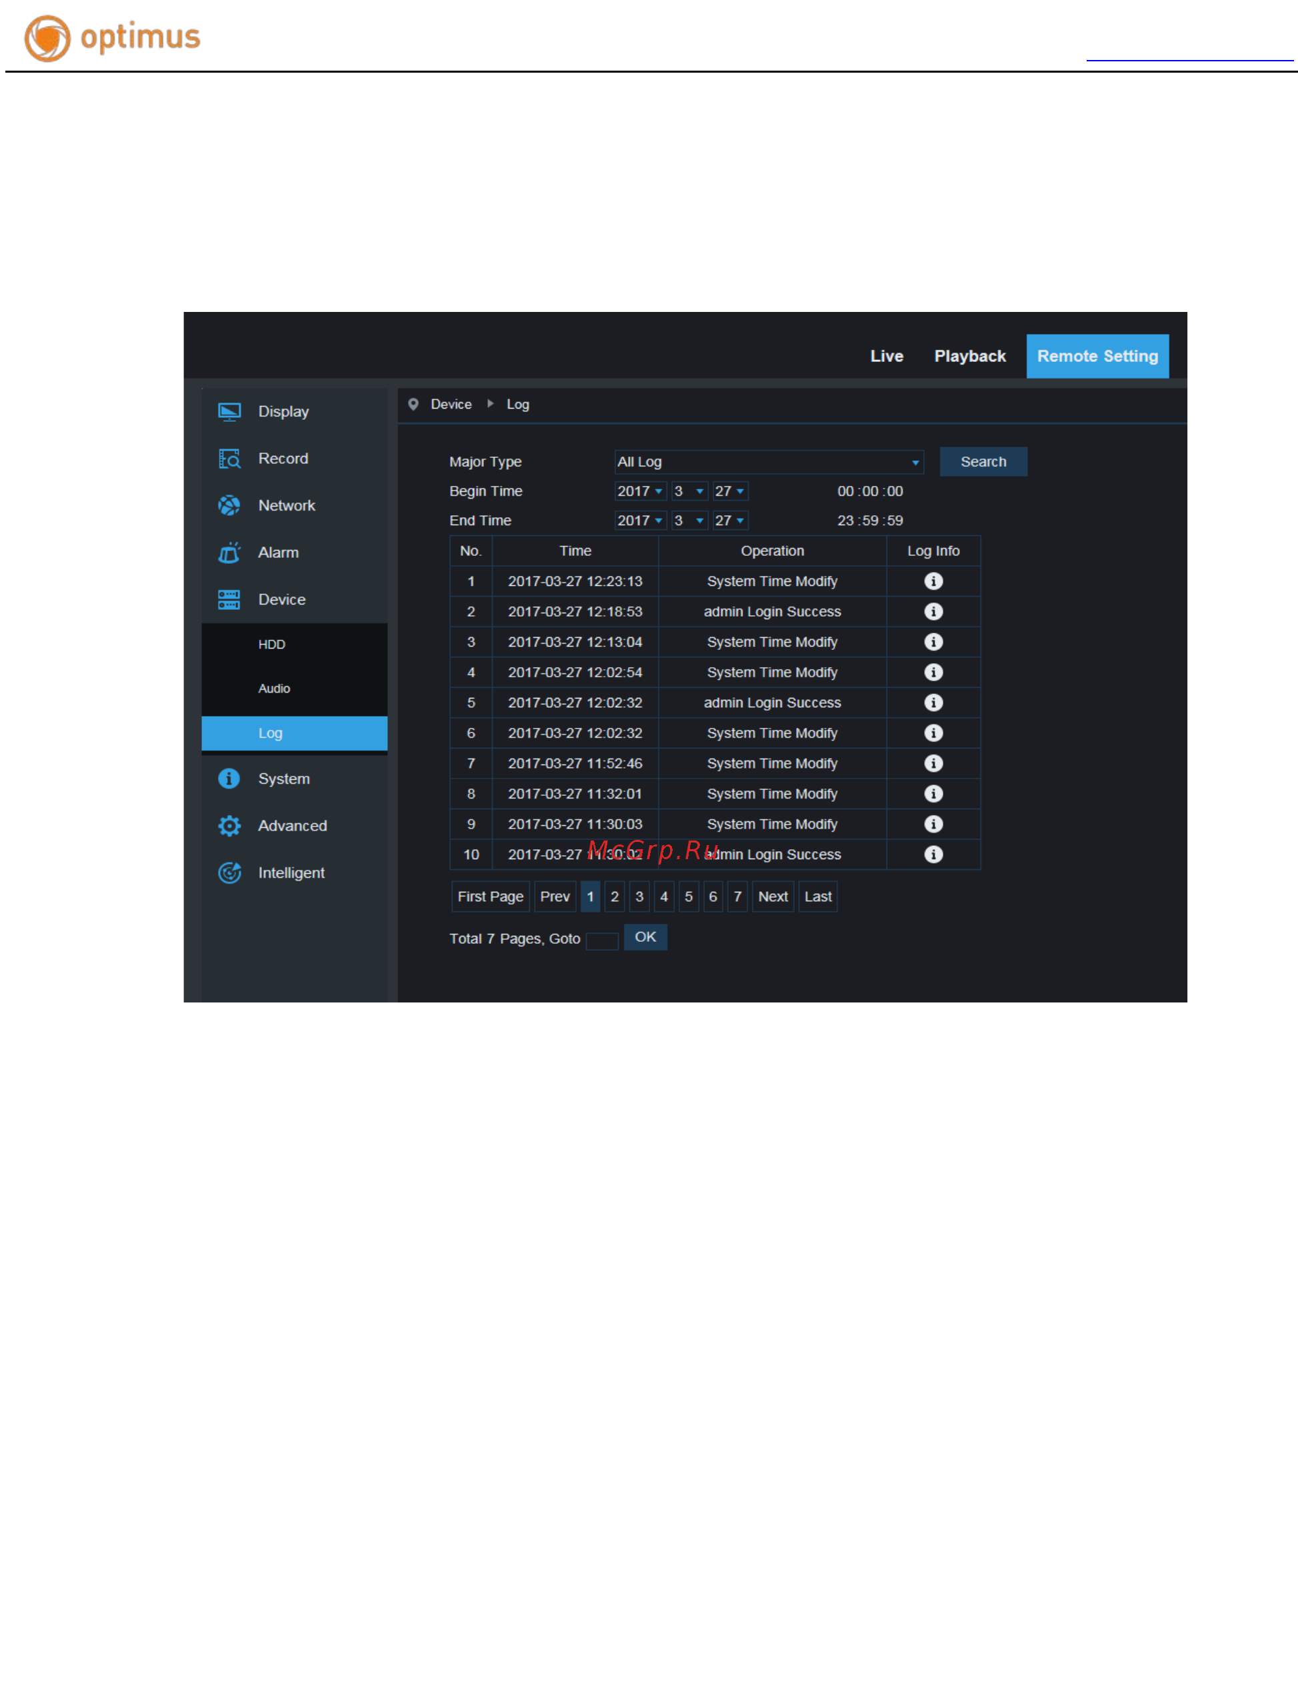The image size is (1298, 1699).
Task: Click the Search button
Action: click(x=983, y=462)
